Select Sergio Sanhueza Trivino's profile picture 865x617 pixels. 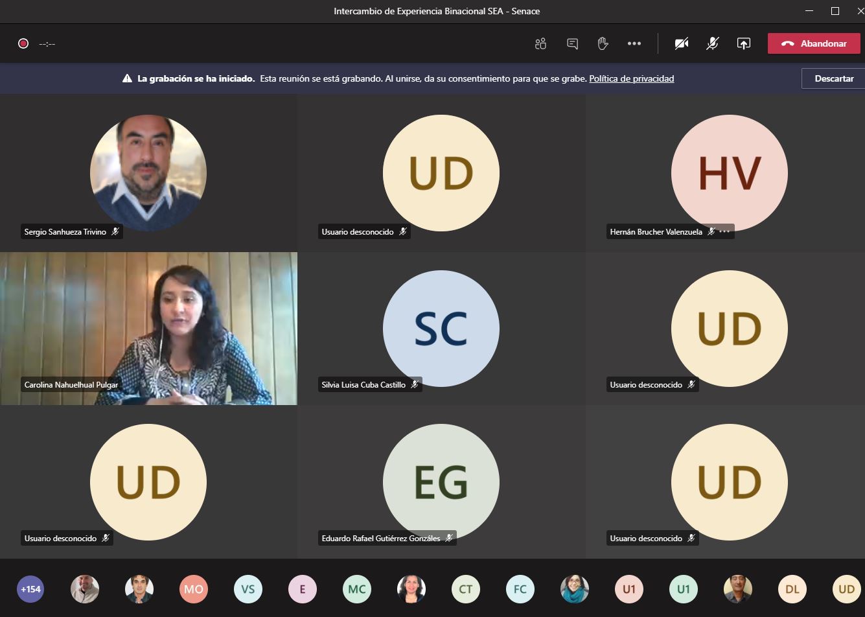(148, 172)
